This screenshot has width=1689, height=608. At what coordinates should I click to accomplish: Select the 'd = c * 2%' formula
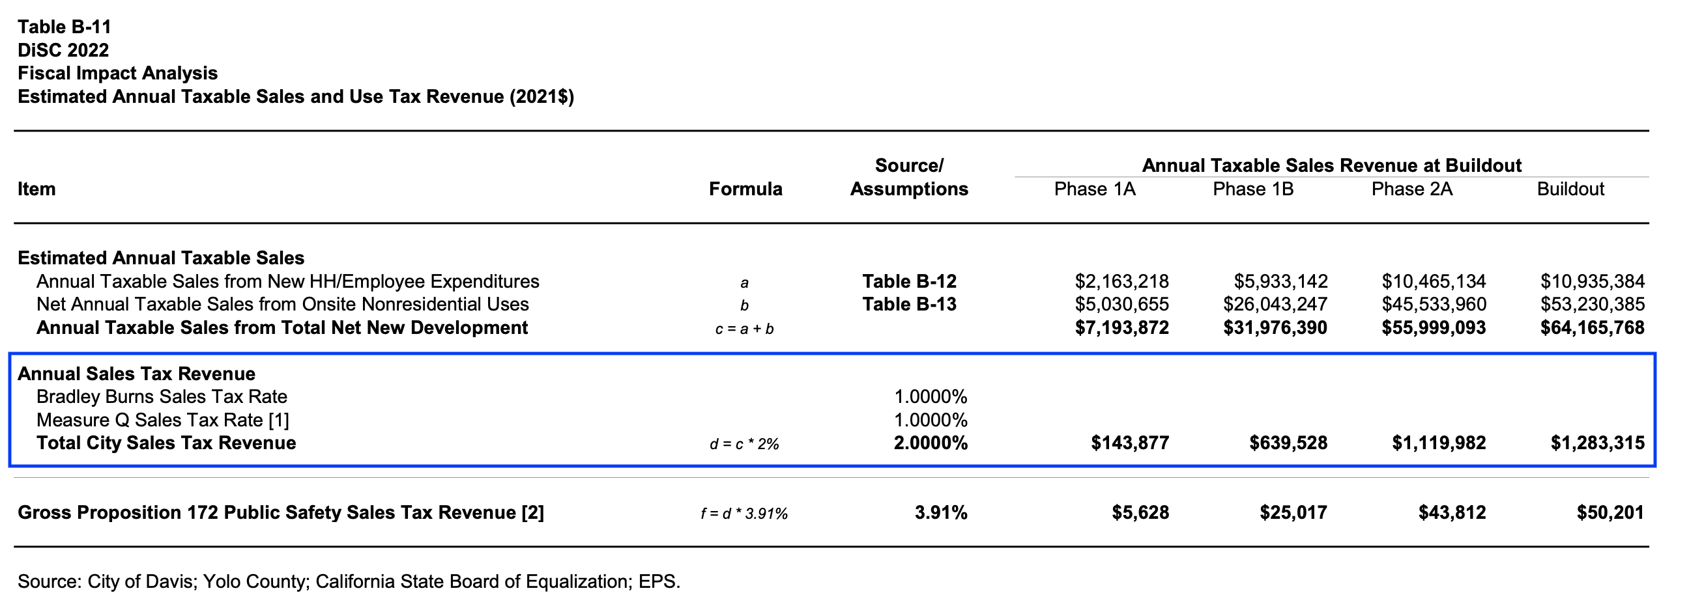744,445
